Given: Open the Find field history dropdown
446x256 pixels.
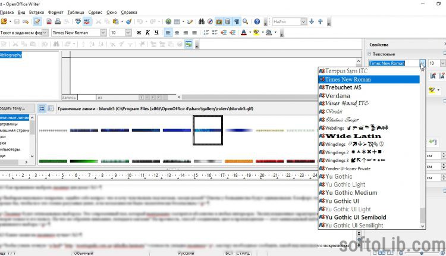Looking at the screenshot, I should click(304, 21).
